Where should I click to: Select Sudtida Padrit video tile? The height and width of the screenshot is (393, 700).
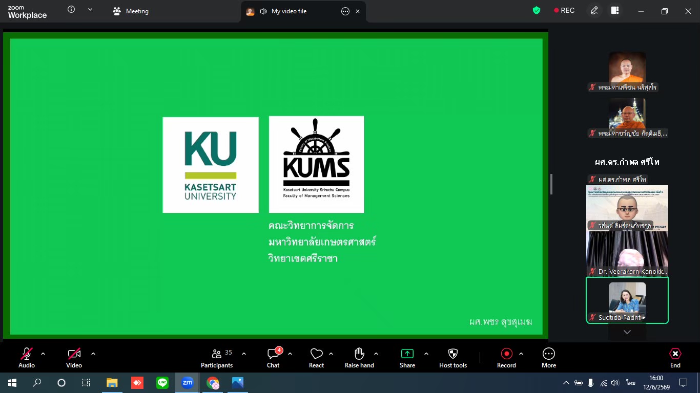[627, 300]
